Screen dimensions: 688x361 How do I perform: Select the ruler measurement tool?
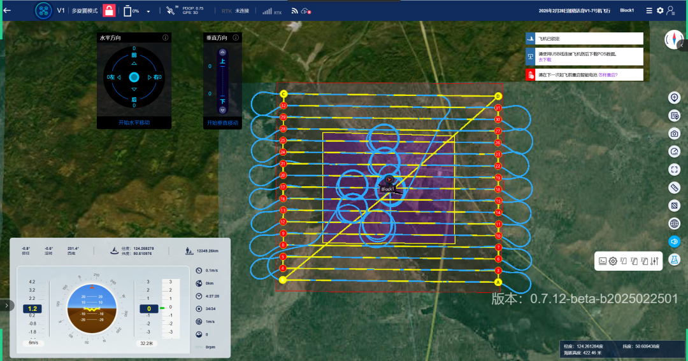pyautogui.click(x=675, y=187)
